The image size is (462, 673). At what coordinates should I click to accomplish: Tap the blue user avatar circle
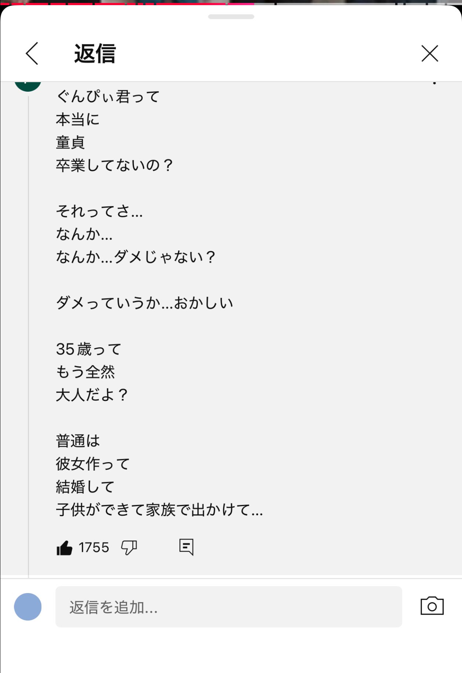click(28, 607)
